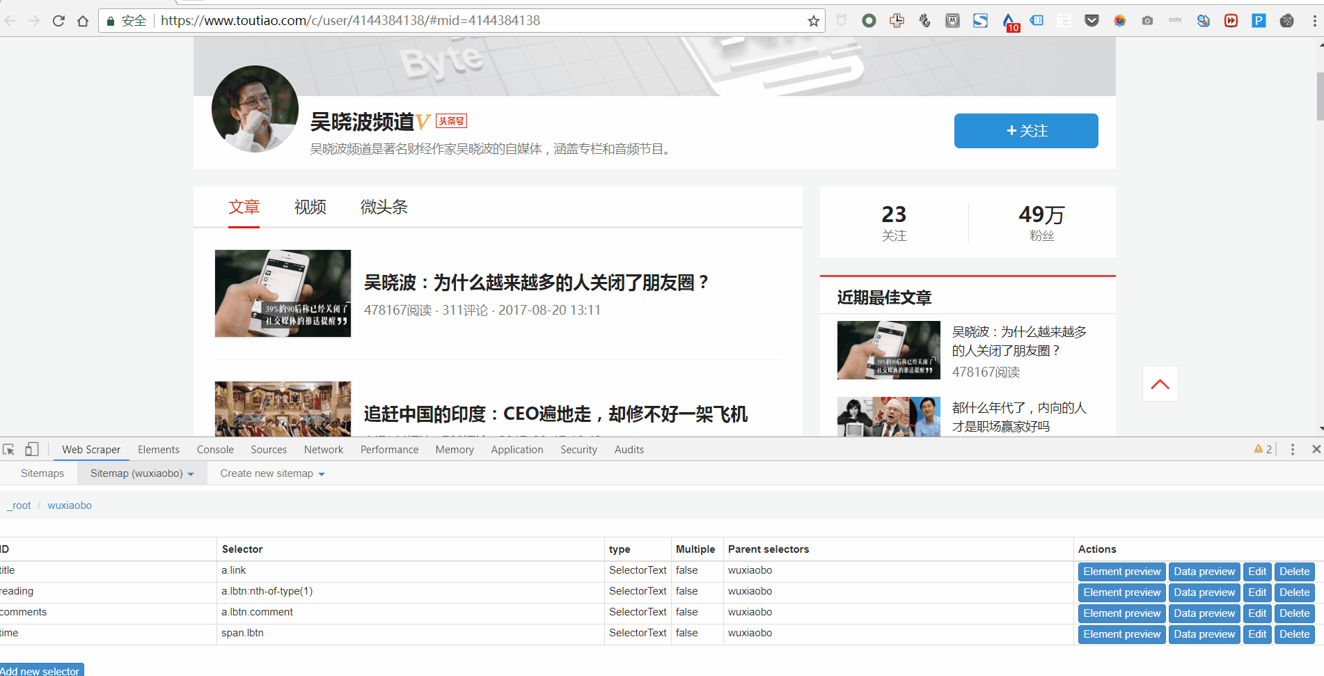Image resolution: width=1324 pixels, height=676 pixels.
Task: Open the extension icon with the red 10 badge
Action: click(x=1009, y=22)
